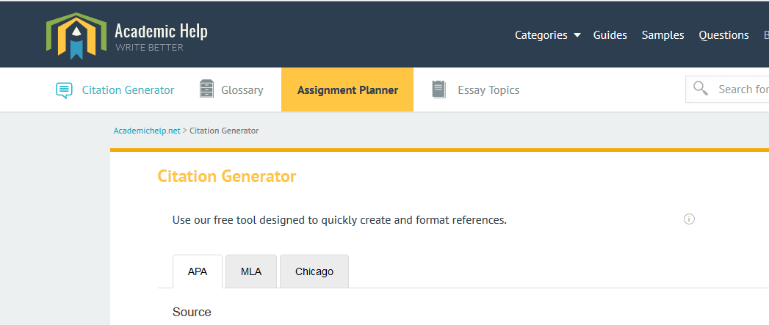Open the Categories dropdown menu
769x325 pixels.
click(541, 35)
